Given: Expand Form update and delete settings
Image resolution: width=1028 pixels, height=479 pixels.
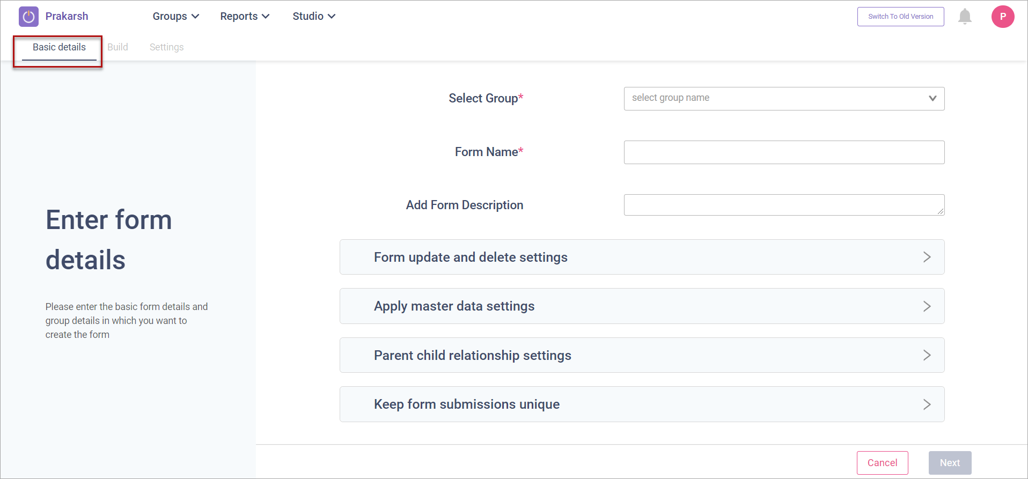Looking at the screenshot, I should pos(642,257).
